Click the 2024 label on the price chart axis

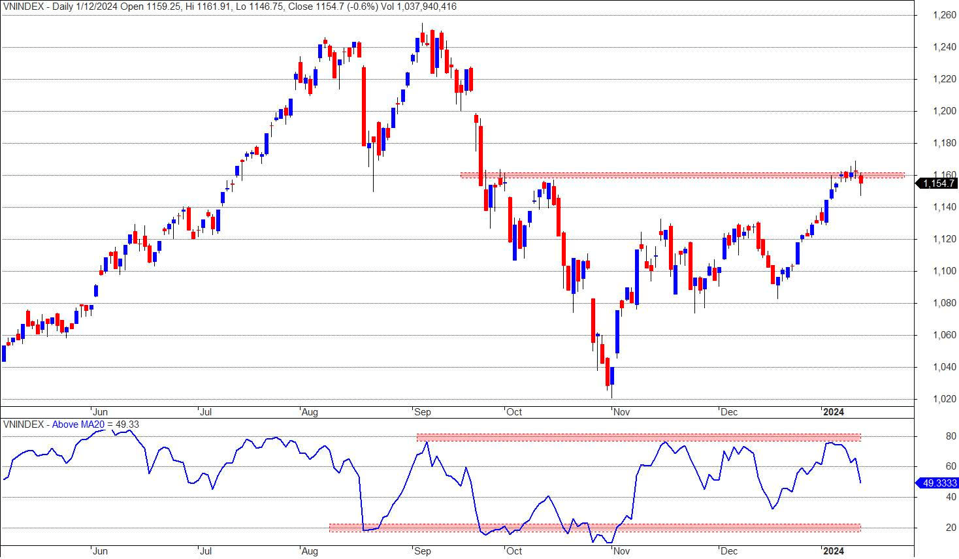[x=833, y=412]
